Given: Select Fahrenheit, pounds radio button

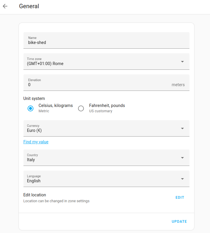Looking at the screenshot, I should pos(81,108).
